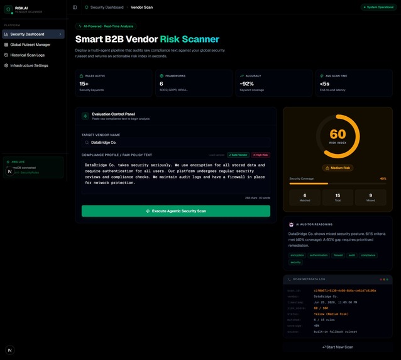Click the Historical Scan Logs clock icon

pos(6,55)
